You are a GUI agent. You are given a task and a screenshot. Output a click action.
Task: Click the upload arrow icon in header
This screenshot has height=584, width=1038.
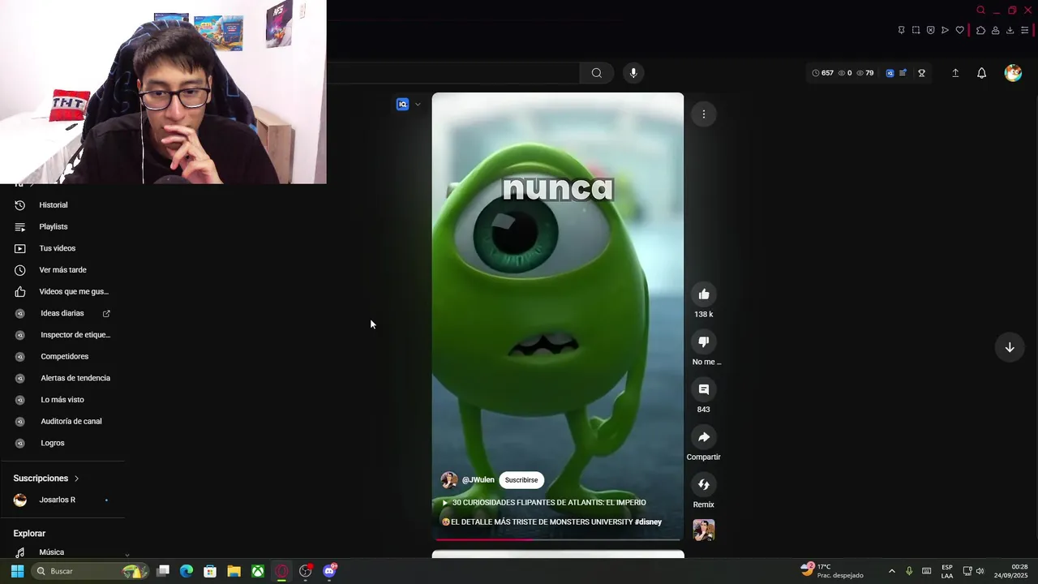[x=955, y=73]
